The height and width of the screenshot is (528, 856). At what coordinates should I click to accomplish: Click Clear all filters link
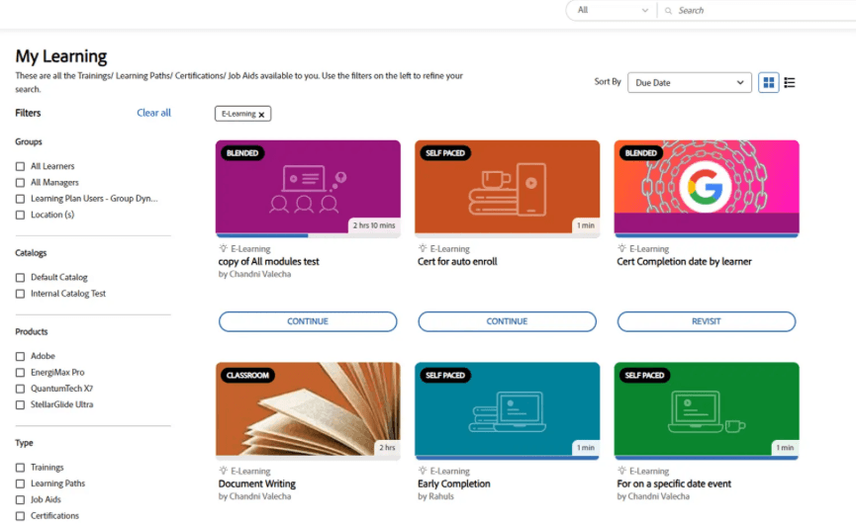tap(153, 113)
